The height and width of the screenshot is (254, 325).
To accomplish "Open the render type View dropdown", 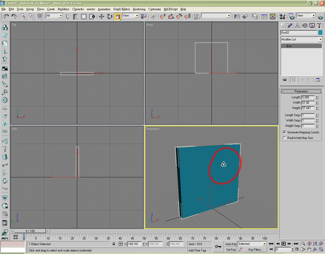I will [x=306, y=16].
